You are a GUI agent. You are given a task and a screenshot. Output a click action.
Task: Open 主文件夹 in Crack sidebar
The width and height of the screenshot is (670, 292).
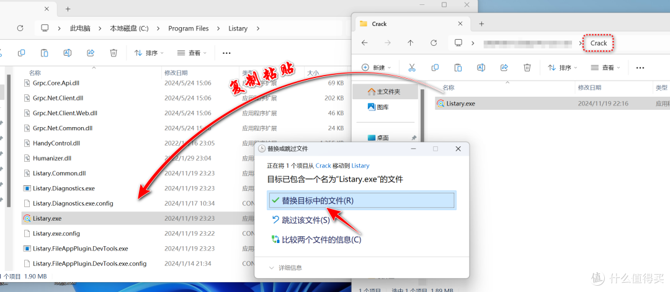(384, 91)
